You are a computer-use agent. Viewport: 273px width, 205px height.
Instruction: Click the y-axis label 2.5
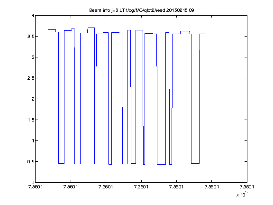[x=31, y=78]
